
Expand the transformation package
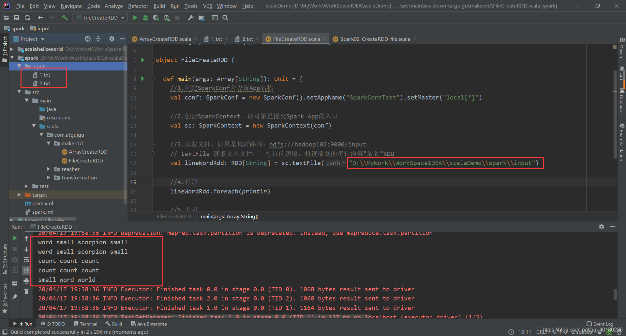click(x=49, y=177)
